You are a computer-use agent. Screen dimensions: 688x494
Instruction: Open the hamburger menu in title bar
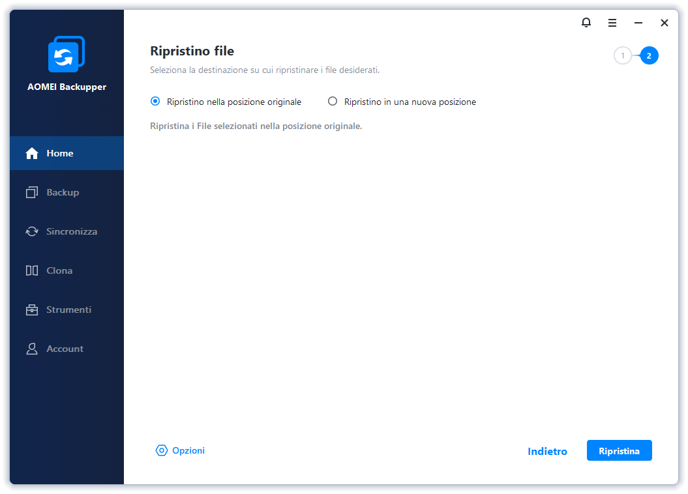point(612,23)
